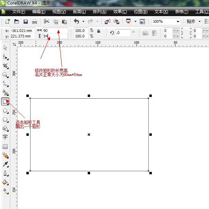Expand the Application Launcher dropdown arrow

135,21
